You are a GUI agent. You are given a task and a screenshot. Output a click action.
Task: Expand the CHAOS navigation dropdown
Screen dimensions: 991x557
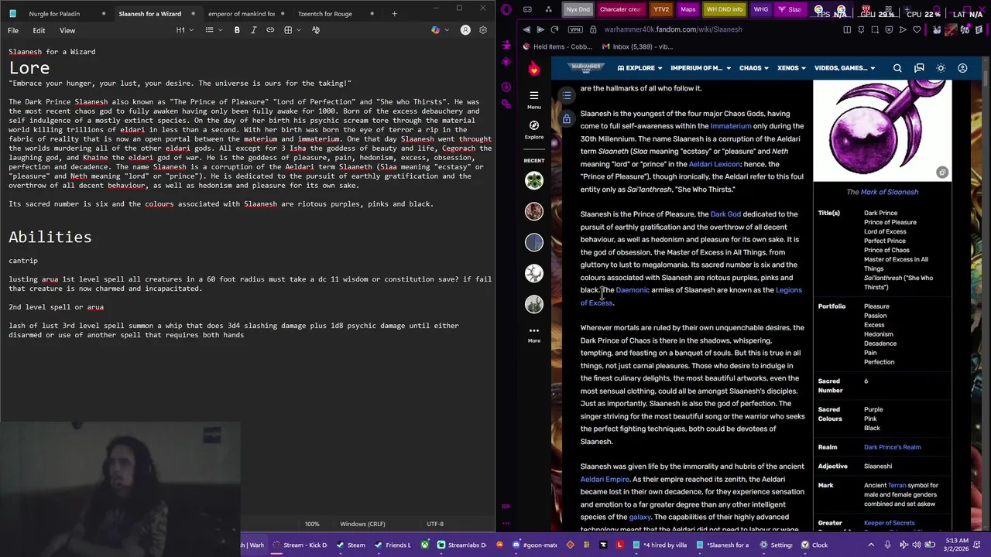coord(753,68)
